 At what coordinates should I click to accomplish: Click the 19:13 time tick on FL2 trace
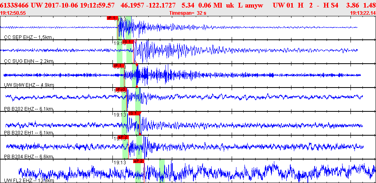[x=120, y=162]
